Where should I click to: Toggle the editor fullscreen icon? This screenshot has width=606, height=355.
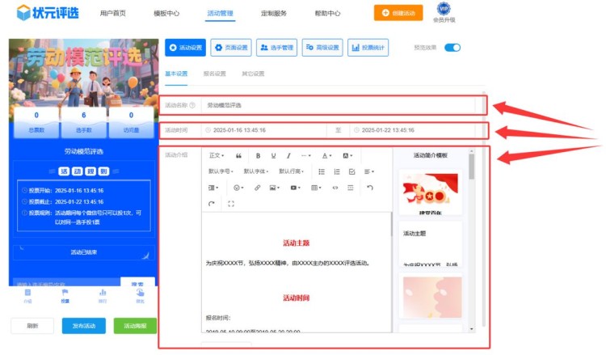tap(231, 204)
